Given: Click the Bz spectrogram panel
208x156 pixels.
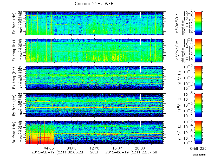Looking at the screenshot, I should click(x=94, y=133).
